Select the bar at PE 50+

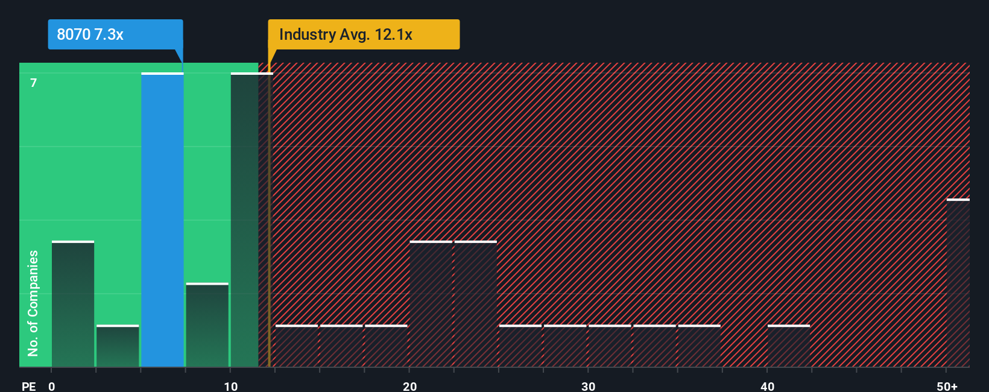pyautogui.click(x=958, y=283)
